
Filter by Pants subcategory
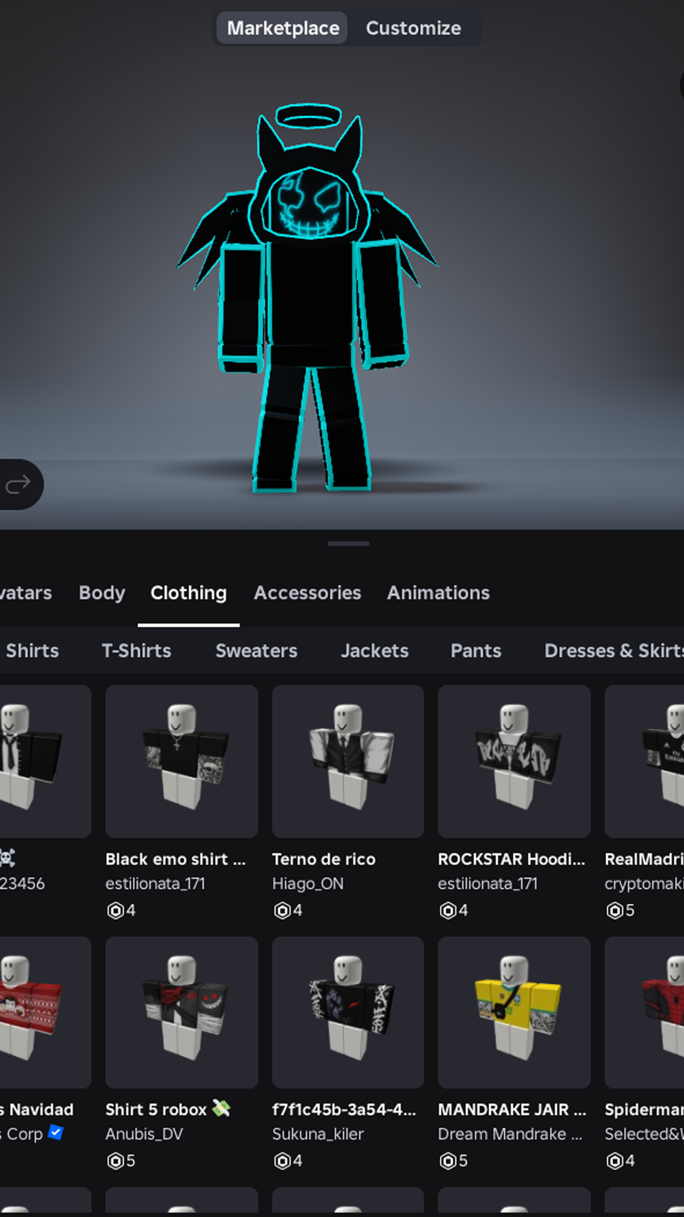(476, 651)
